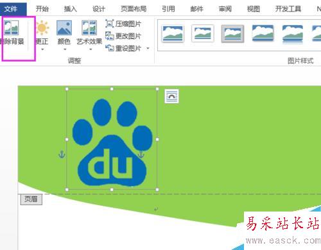
Task: Click the anchor icon left of the picture
Action: click(62, 154)
